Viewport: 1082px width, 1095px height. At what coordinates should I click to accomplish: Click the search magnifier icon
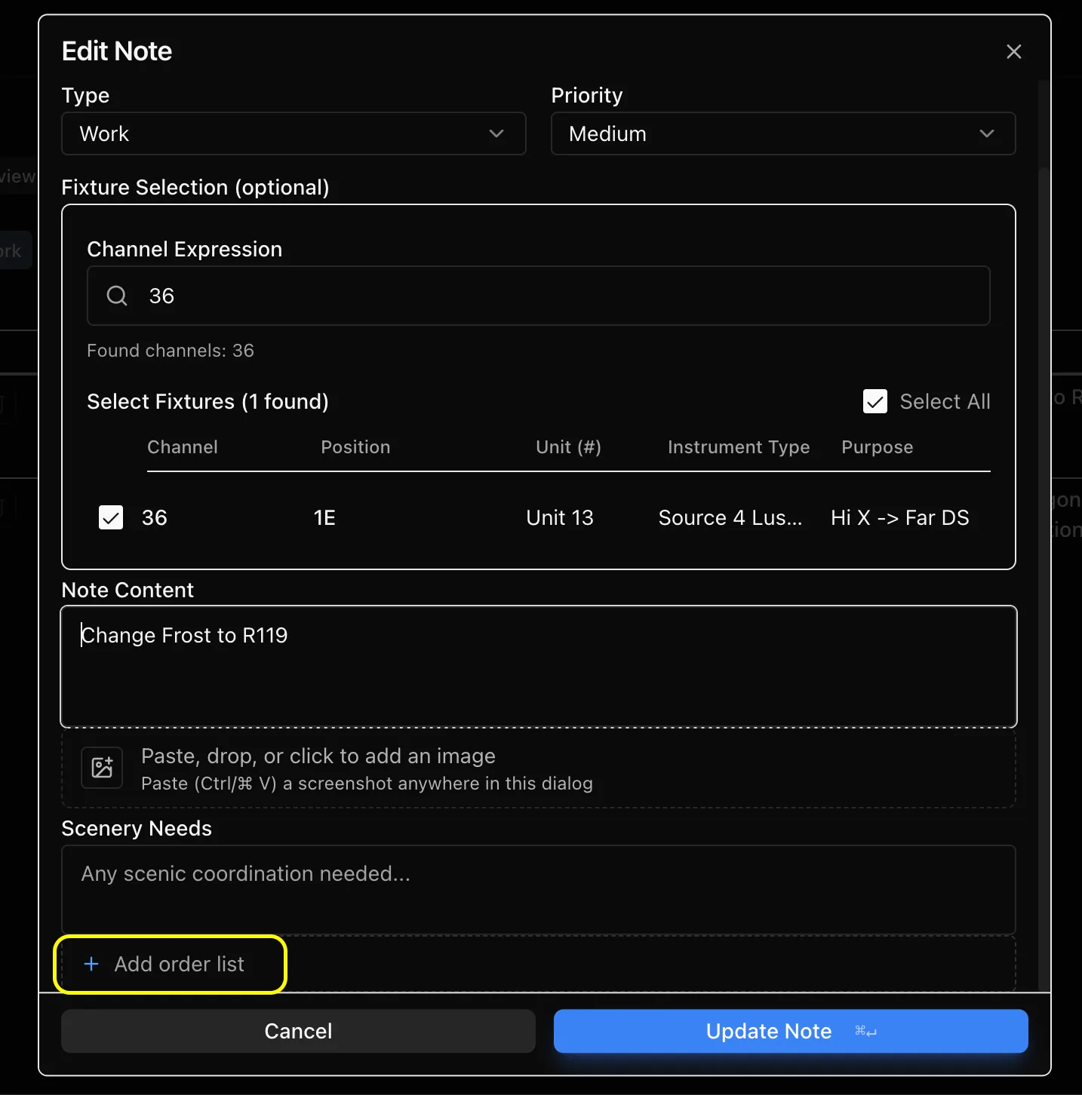tap(117, 296)
